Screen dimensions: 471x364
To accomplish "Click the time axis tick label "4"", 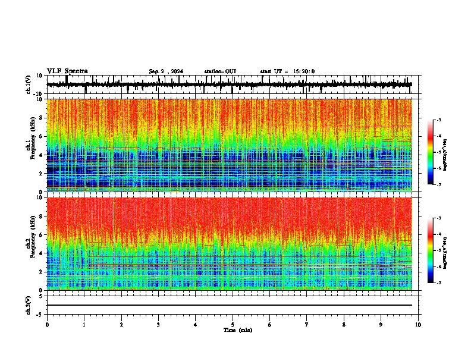I will pos(196,325).
